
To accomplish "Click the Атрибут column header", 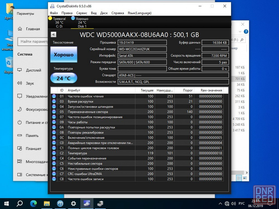I will click(x=100, y=90).
